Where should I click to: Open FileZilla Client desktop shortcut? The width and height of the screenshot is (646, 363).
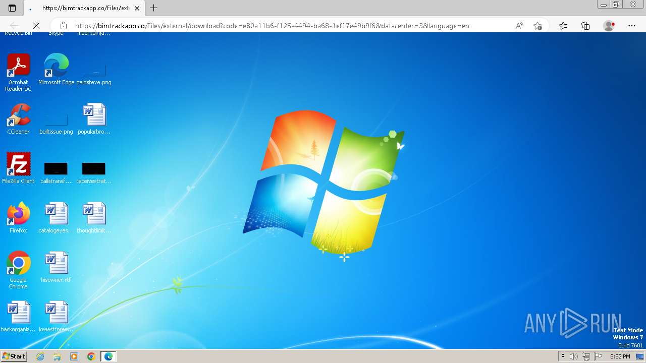pyautogui.click(x=19, y=168)
